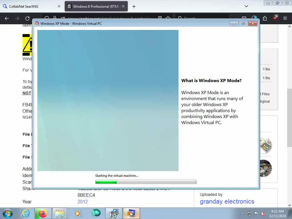The width and height of the screenshot is (292, 219).
Task: Click the Show desktop strip beside the clock
Action: tap(290, 213)
